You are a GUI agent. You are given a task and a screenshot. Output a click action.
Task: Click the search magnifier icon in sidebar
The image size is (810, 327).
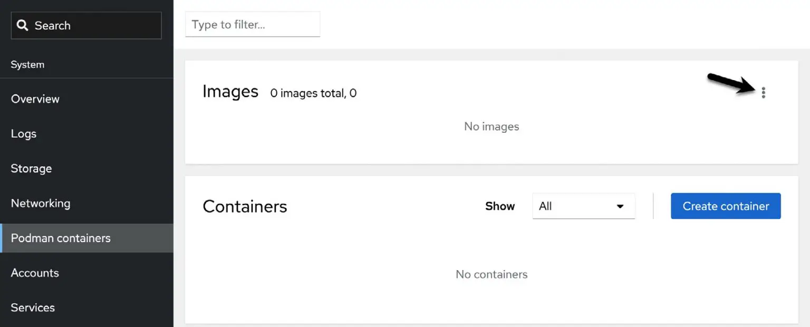(x=22, y=25)
